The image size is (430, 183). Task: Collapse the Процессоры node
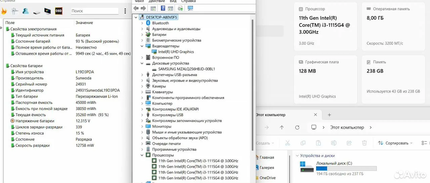point(142,155)
